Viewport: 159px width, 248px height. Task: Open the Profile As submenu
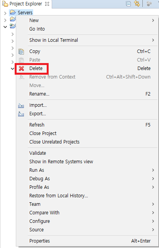[x=87, y=187]
